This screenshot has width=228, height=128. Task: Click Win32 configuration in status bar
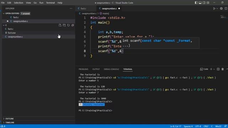(218, 126)
